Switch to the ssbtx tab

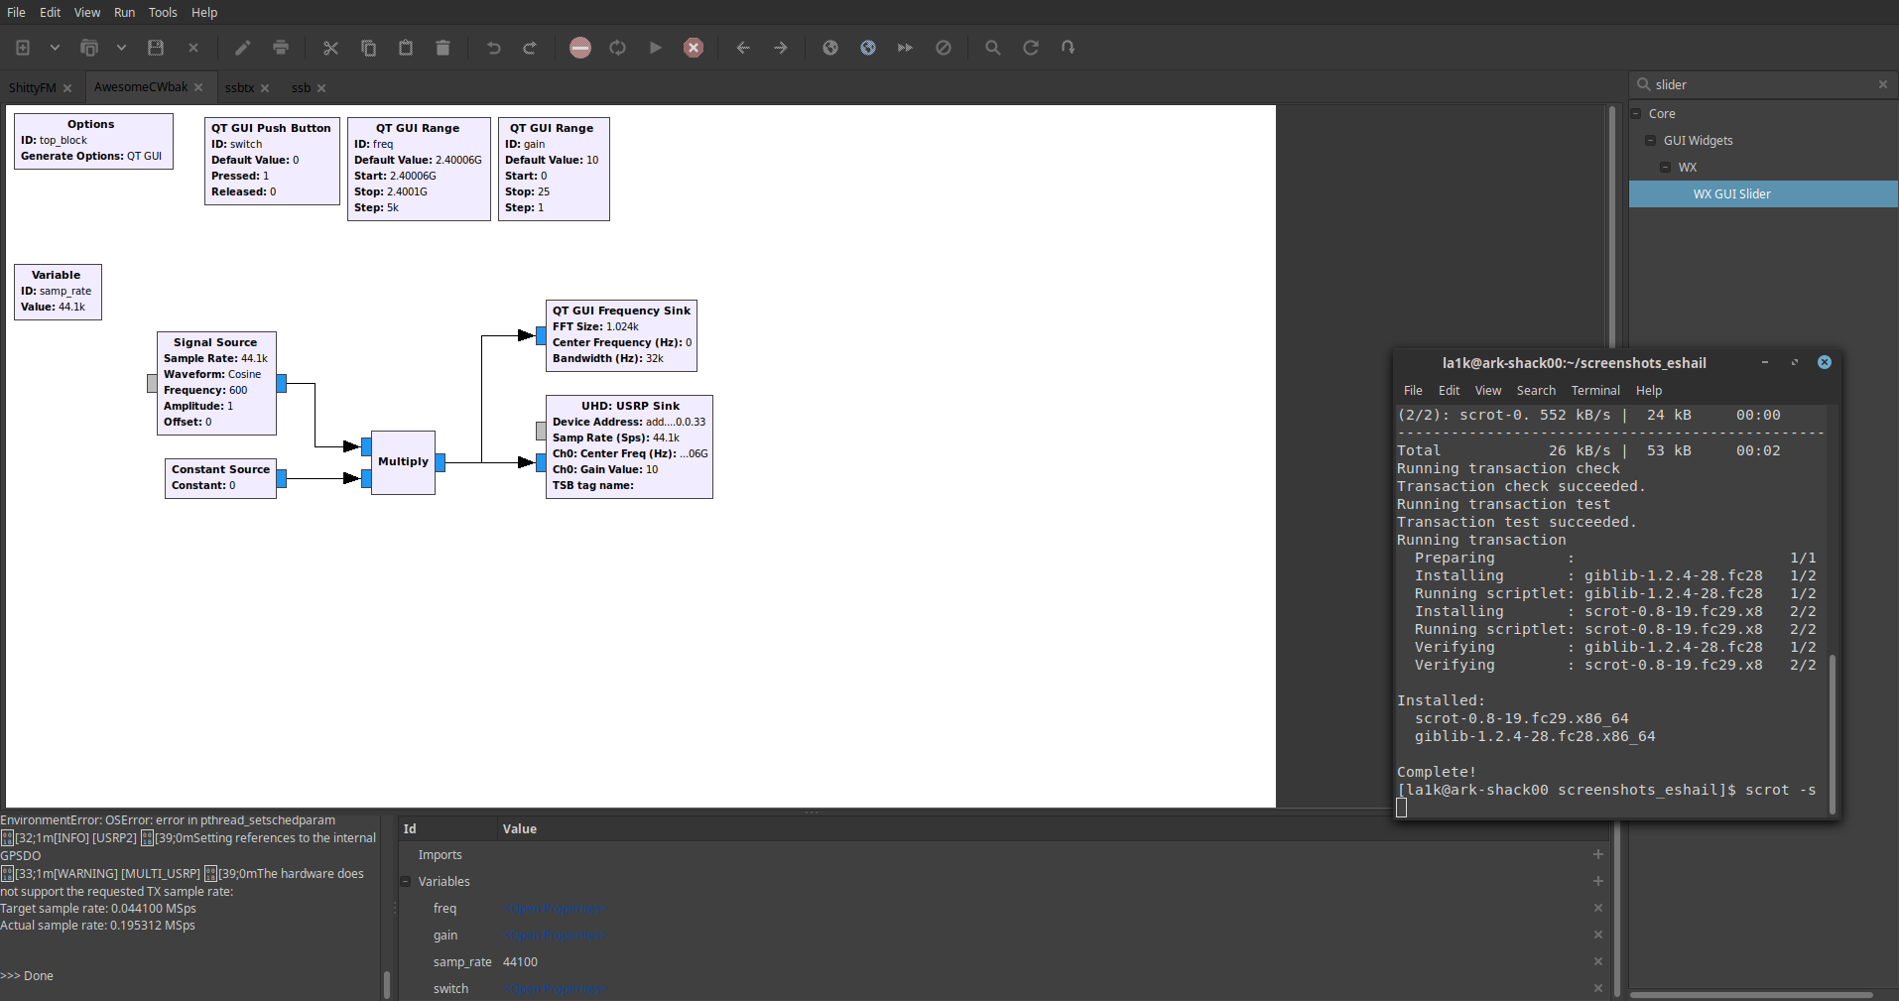[239, 88]
